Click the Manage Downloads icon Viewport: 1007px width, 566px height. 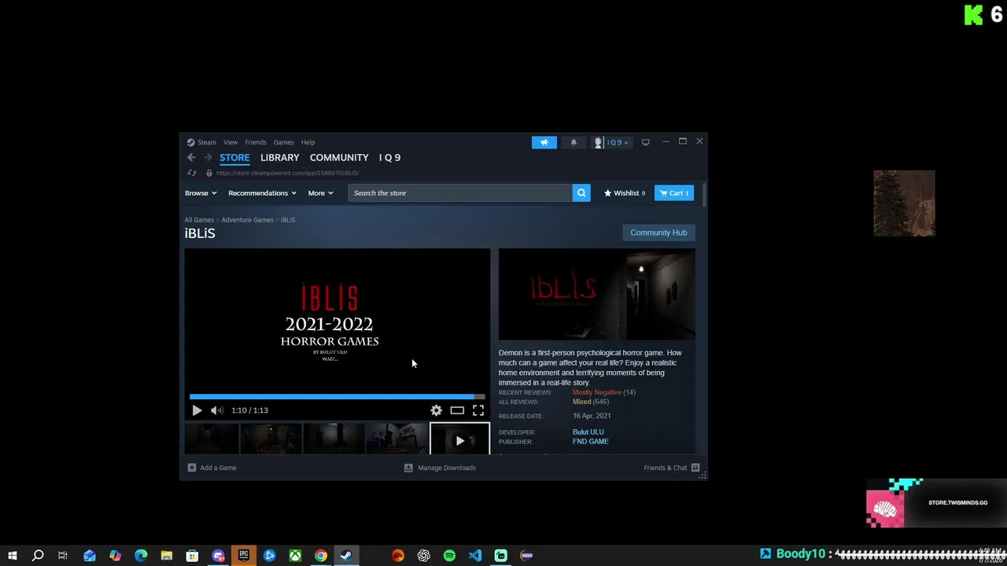pyautogui.click(x=408, y=468)
